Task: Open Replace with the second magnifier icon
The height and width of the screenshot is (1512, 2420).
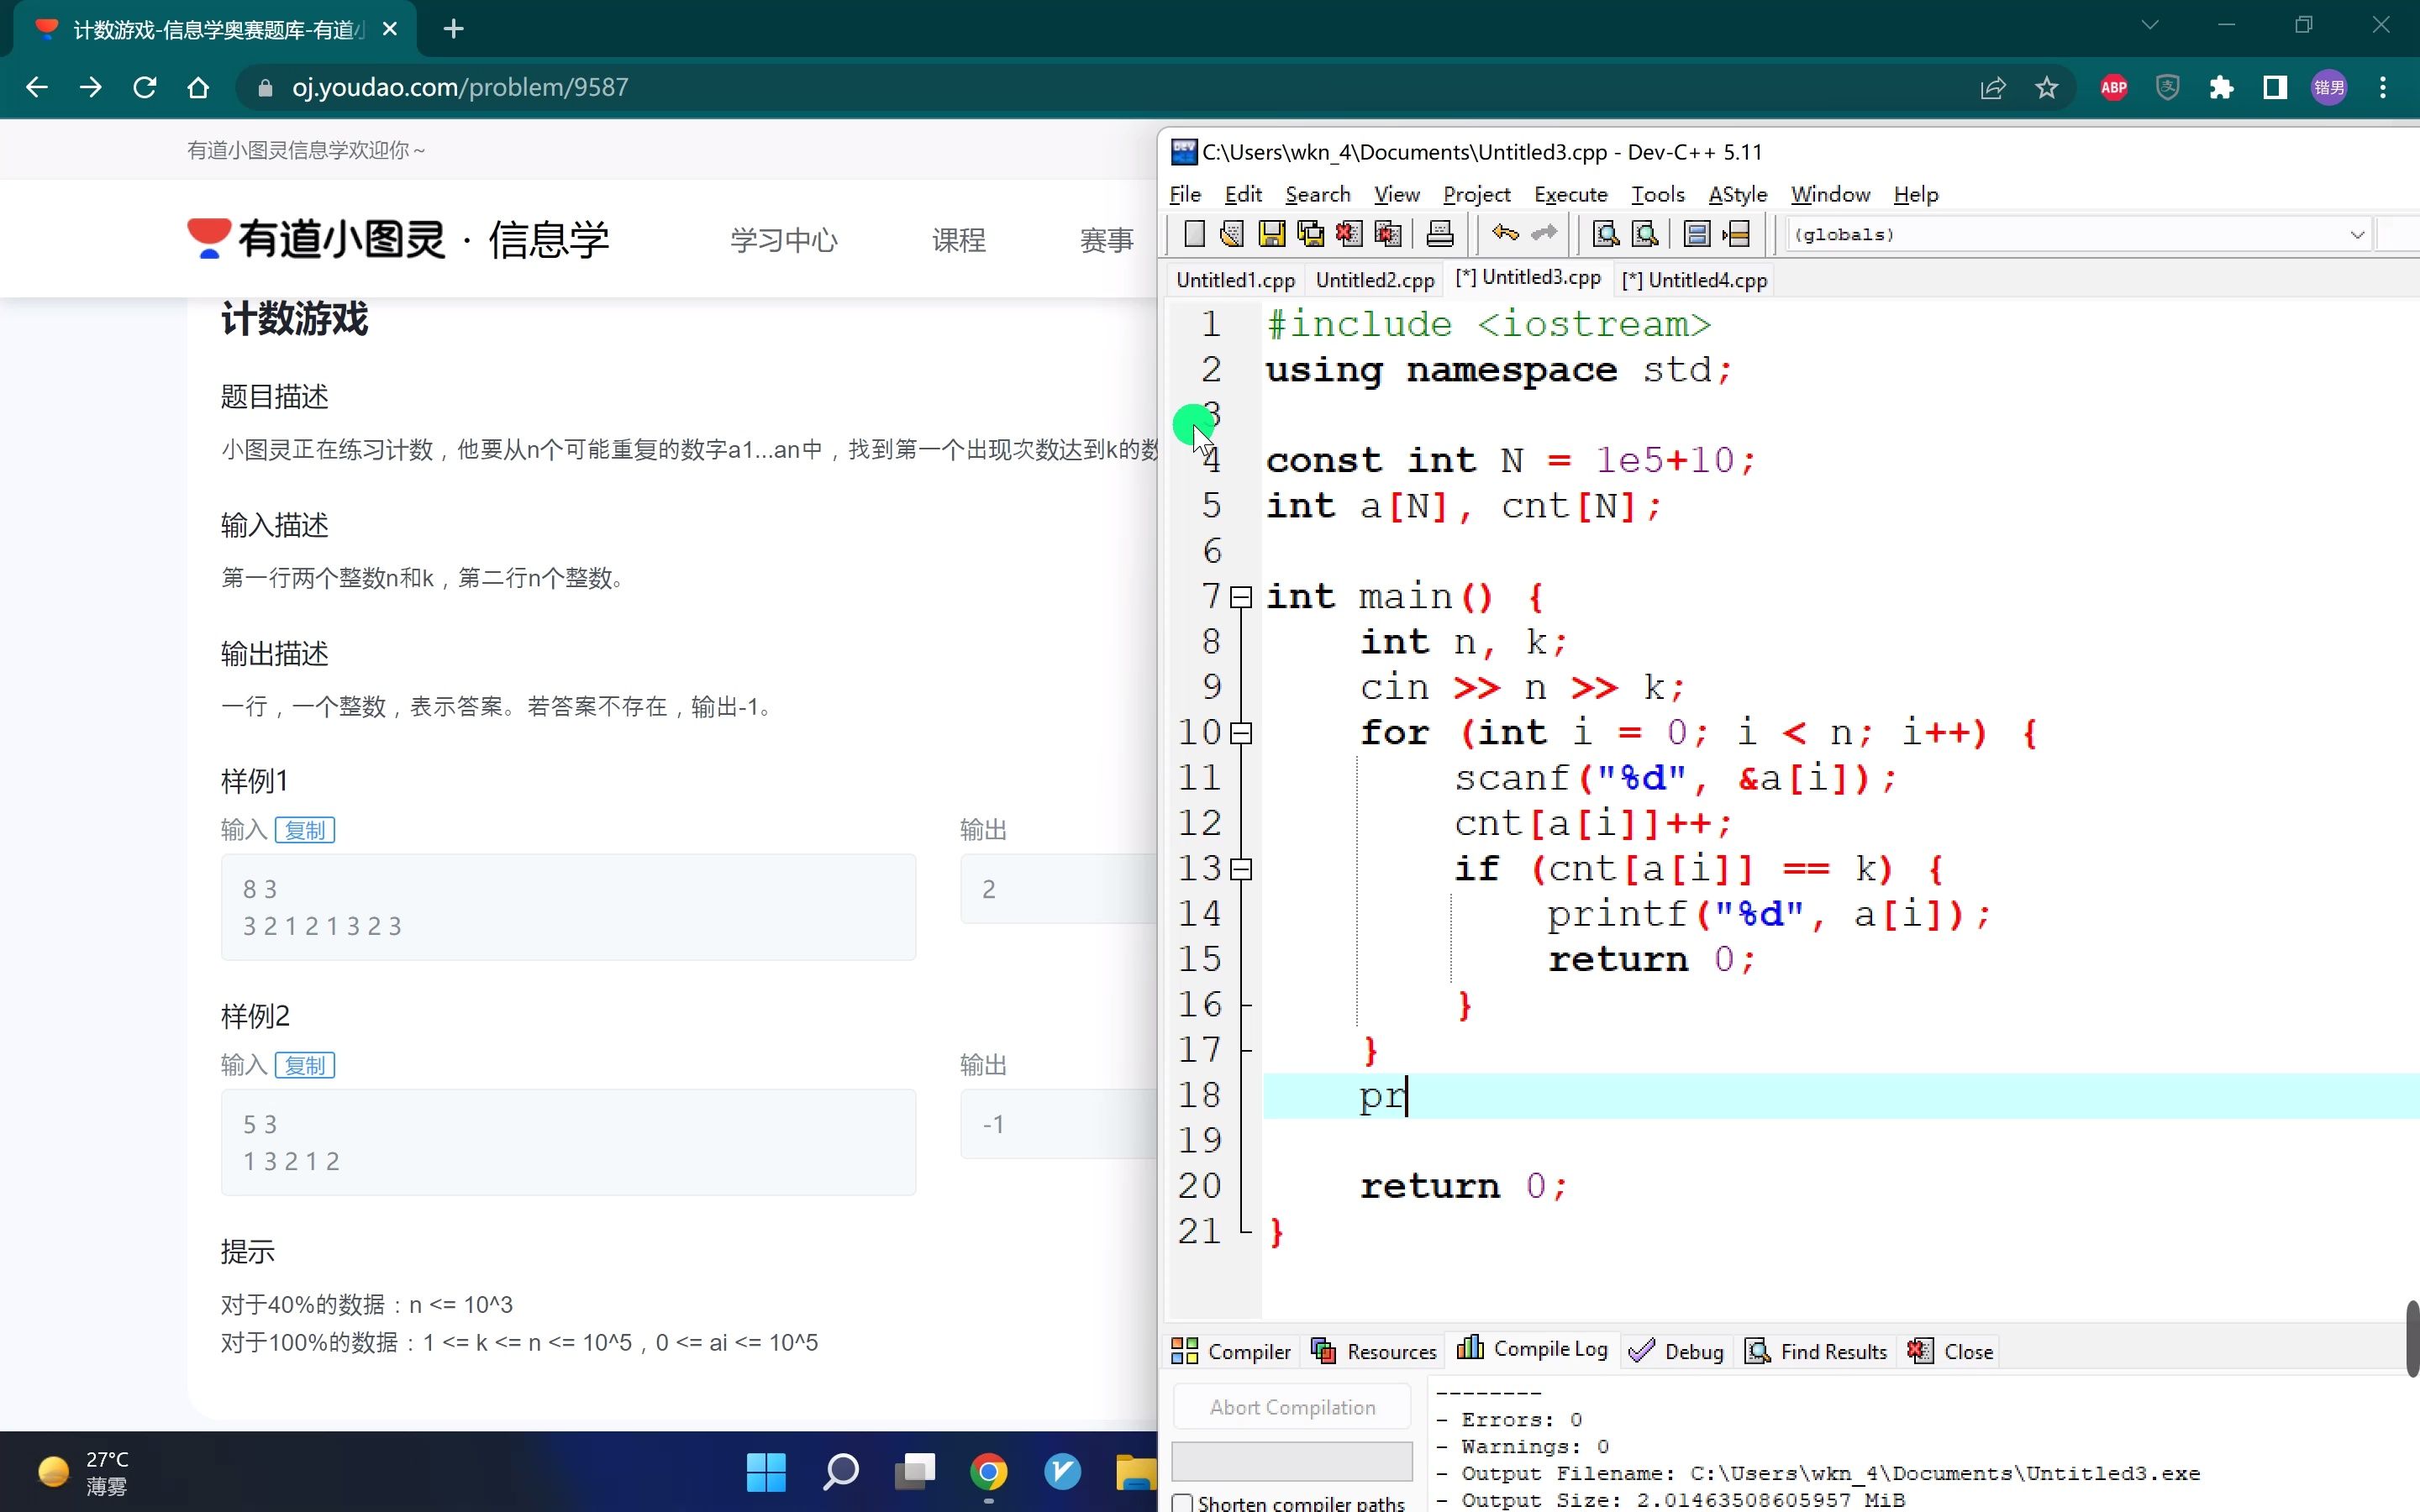Action: [x=1645, y=234]
